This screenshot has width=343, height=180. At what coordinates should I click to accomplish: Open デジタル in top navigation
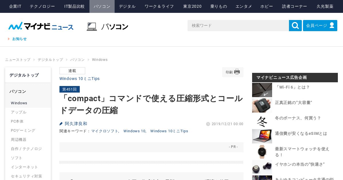[127, 6]
